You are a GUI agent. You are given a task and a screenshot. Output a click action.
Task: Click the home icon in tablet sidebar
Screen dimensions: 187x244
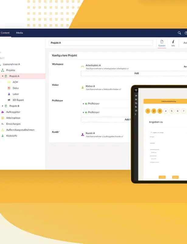pyautogui.click(x=136, y=95)
